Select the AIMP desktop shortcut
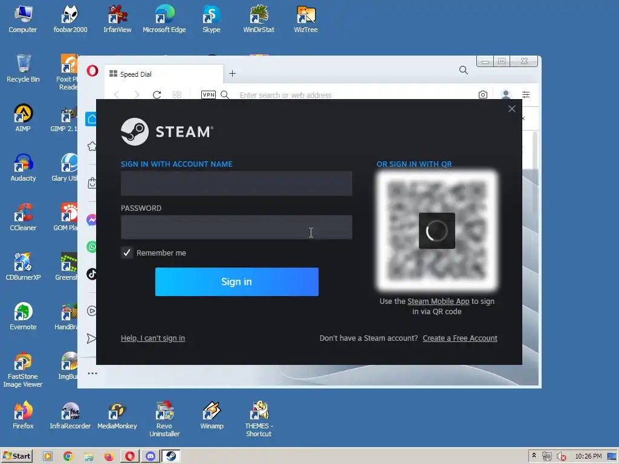Screen dimensions: 619x464 coord(23,118)
